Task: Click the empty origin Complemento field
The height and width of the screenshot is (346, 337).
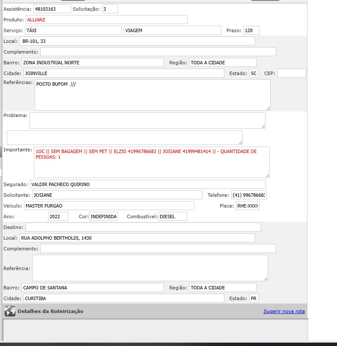Action: [158, 52]
